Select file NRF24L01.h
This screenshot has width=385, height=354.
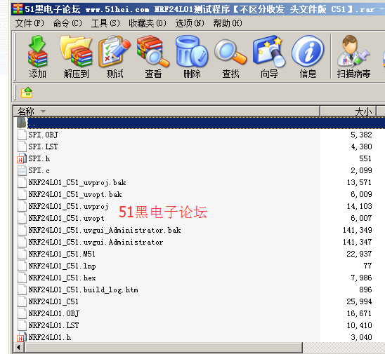pos(50,337)
